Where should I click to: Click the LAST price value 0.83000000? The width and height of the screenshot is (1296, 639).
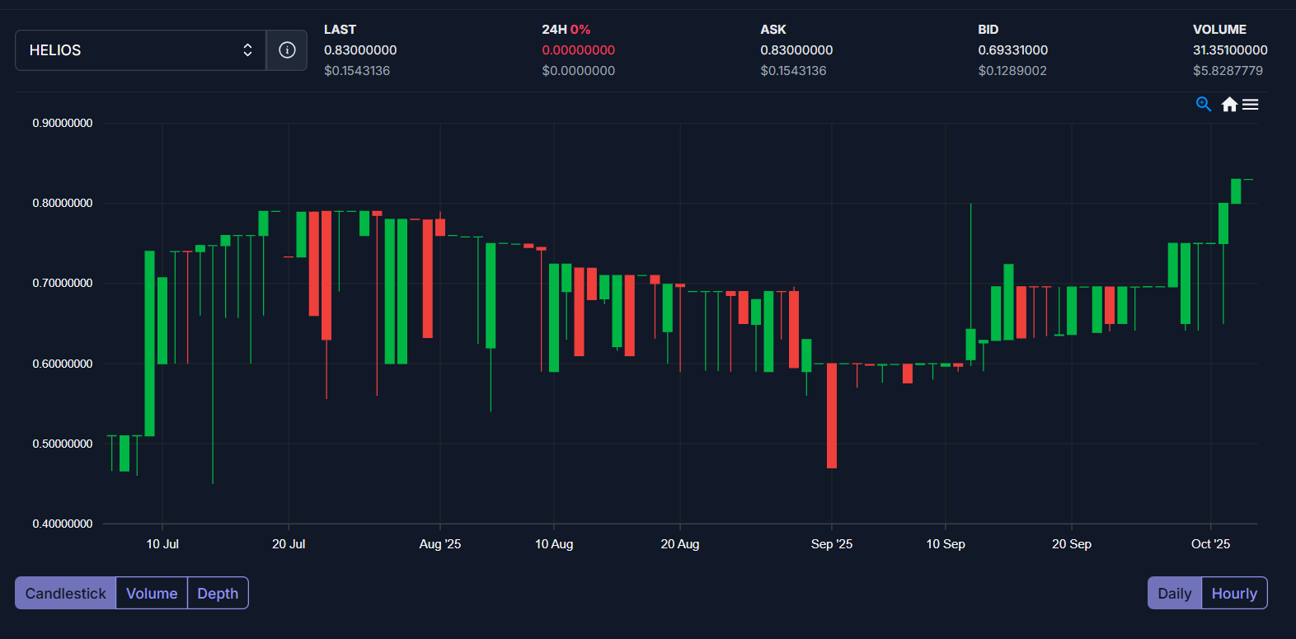point(360,50)
